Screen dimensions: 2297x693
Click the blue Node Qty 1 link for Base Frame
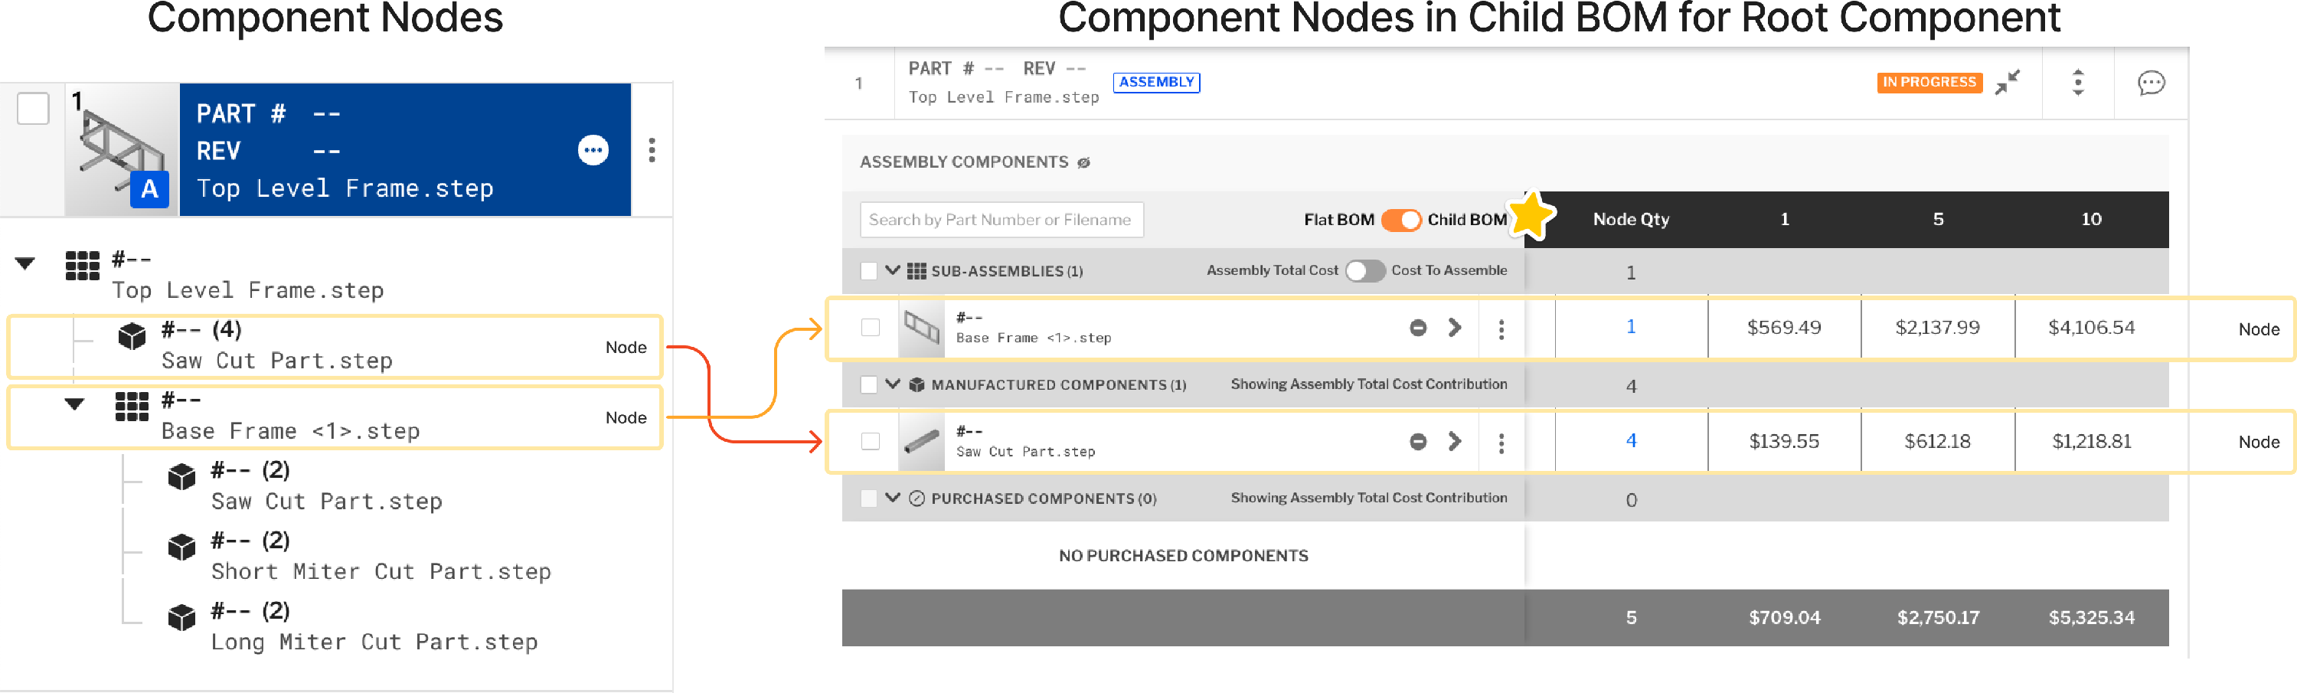point(1630,327)
